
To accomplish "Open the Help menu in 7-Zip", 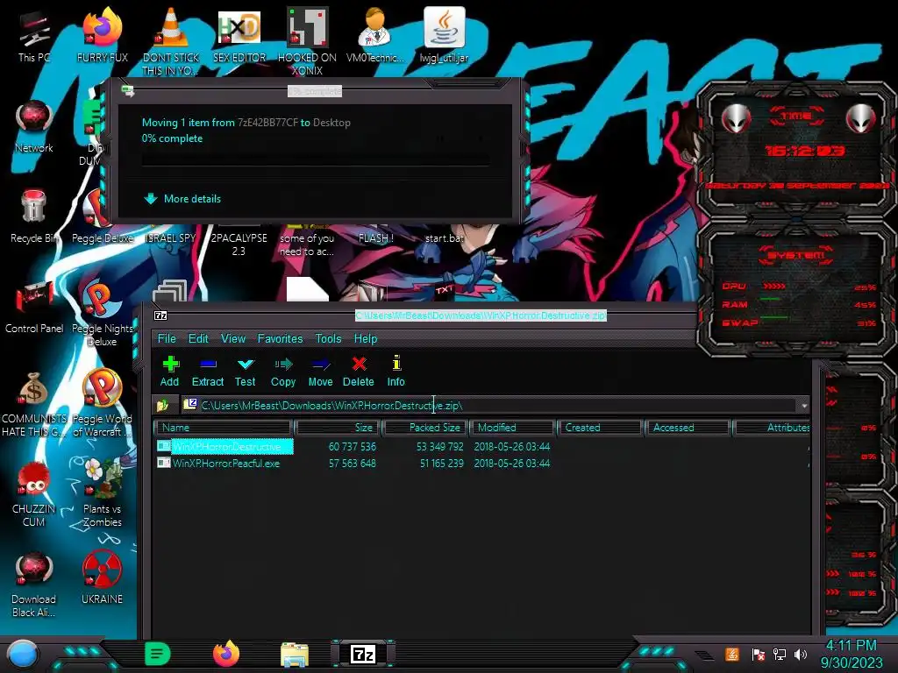I will point(366,339).
